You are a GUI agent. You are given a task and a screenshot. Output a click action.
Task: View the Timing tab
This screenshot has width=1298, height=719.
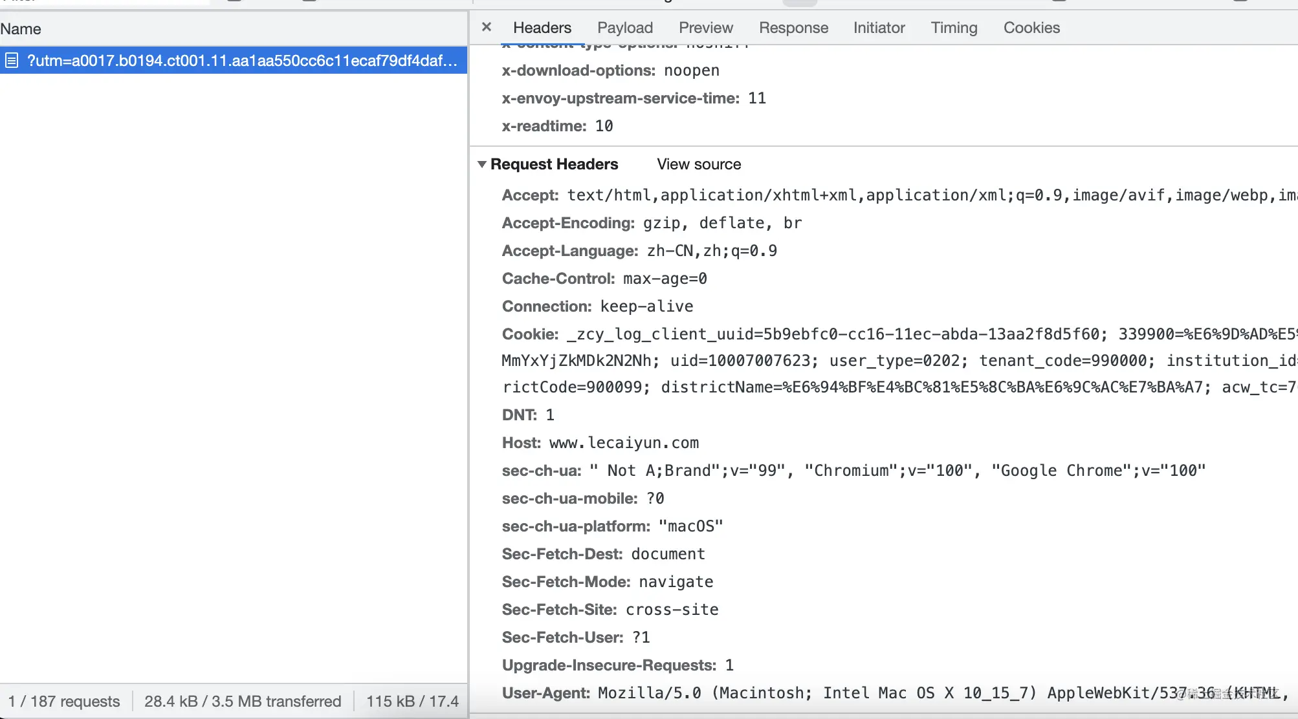[x=953, y=28]
